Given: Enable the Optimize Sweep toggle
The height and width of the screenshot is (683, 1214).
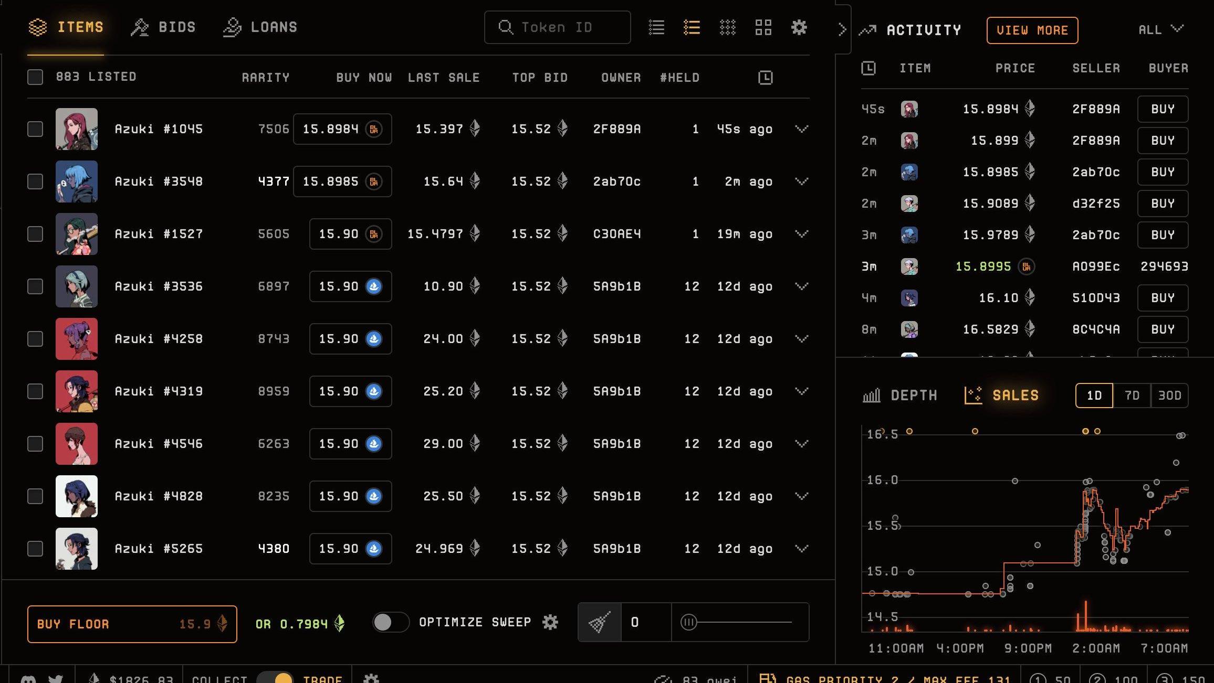Looking at the screenshot, I should click(390, 622).
